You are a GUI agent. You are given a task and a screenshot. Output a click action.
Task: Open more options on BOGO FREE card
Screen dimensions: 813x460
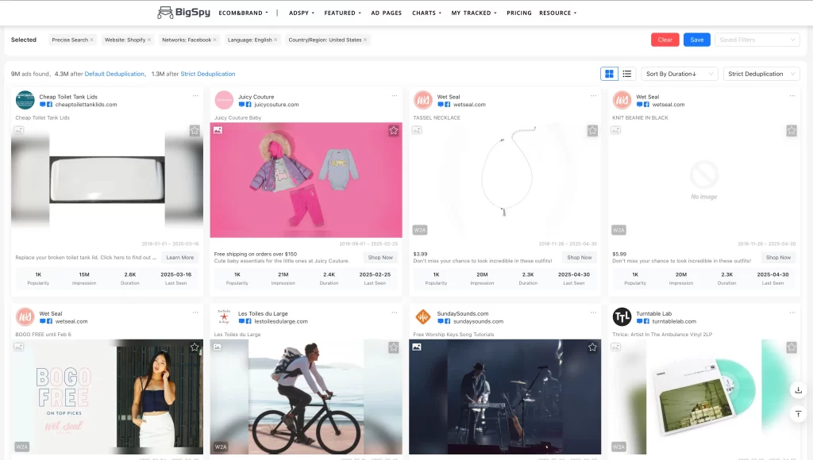click(195, 312)
